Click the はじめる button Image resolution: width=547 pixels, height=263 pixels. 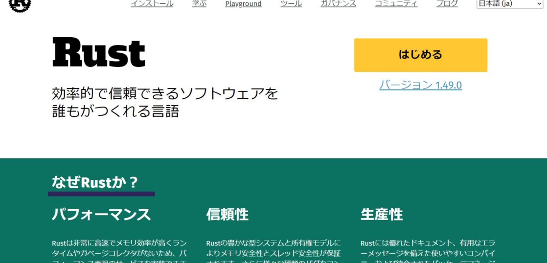(x=420, y=55)
